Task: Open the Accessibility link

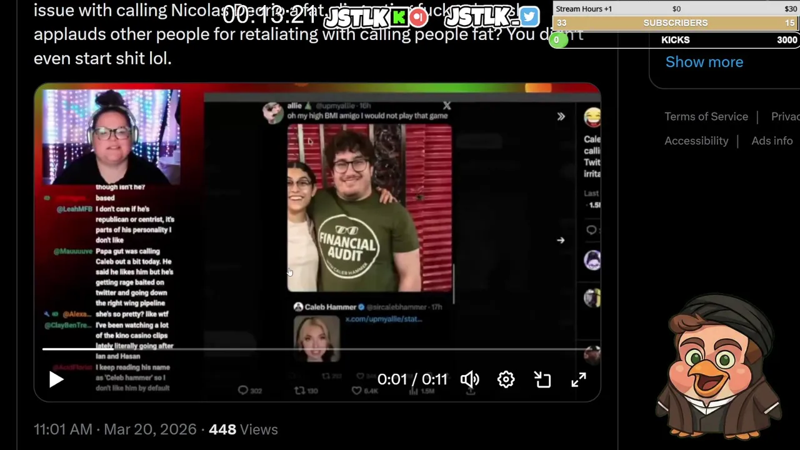Action: pos(696,141)
